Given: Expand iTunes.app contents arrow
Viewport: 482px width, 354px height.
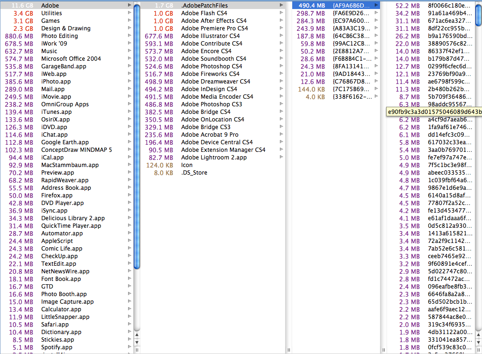Looking at the screenshot, I should (130, 112).
